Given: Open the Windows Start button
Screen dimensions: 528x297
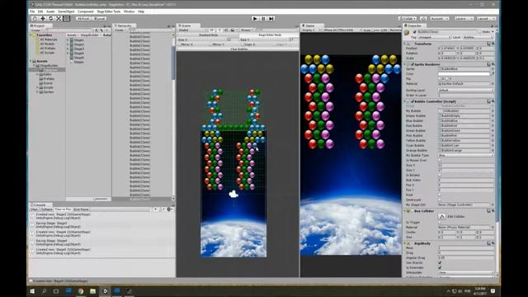Looking at the screenshot, I should coord(32,291).
